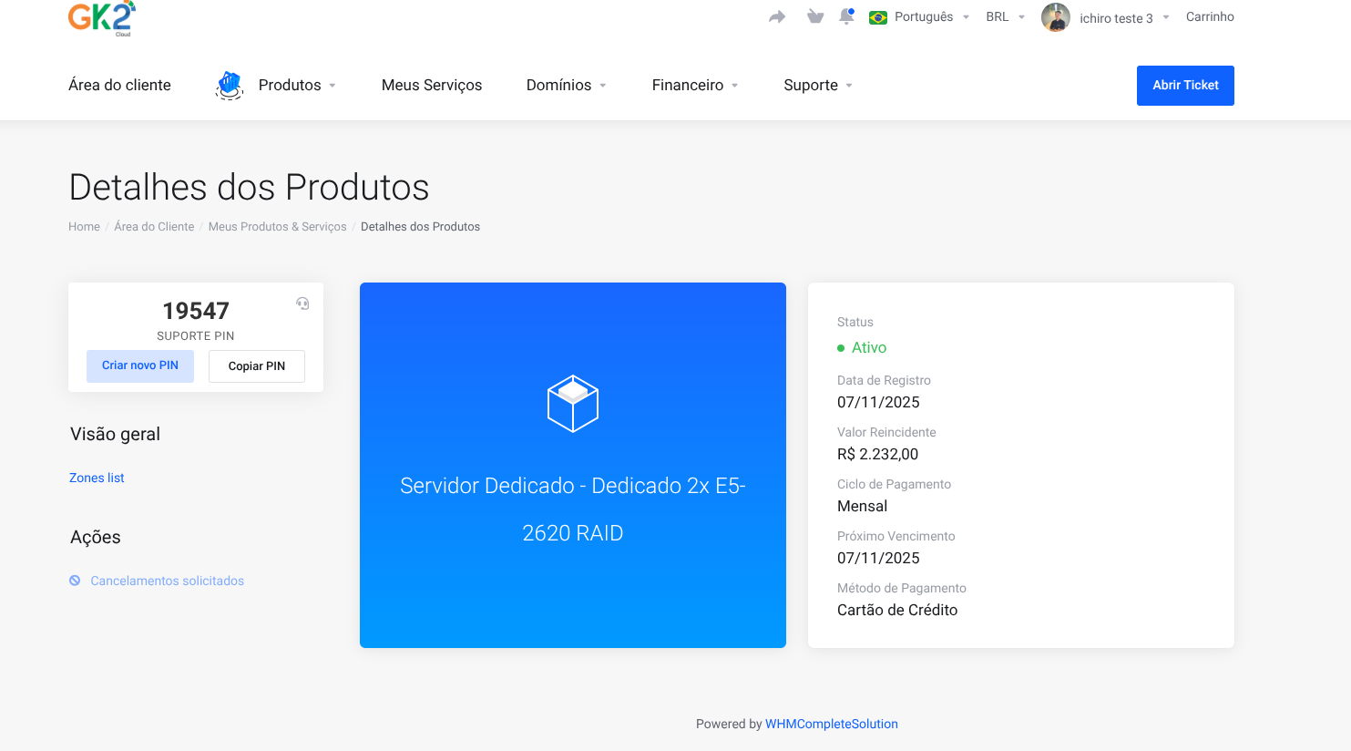
Task: Open the Zones list link
Action: [x=97, y=478]
